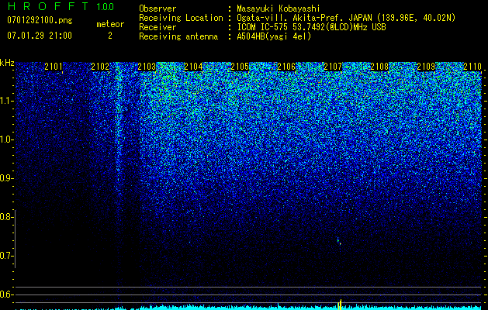Click the 2103 time marker
Viewport: 488px width, 310px height.
point(147,67)
